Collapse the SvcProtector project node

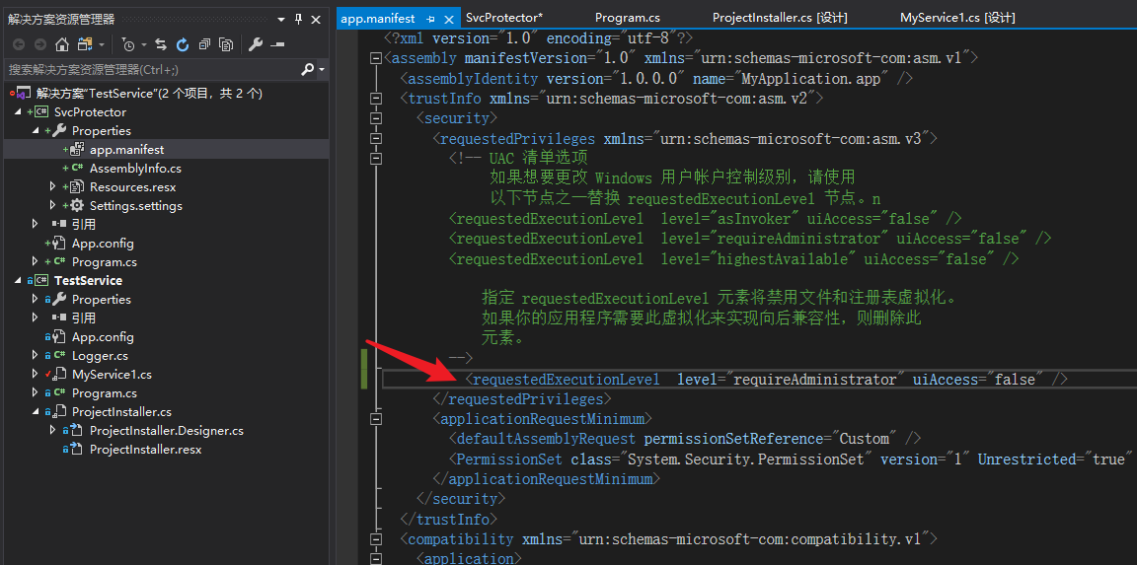pyautogui.click(x=18, y=111)
